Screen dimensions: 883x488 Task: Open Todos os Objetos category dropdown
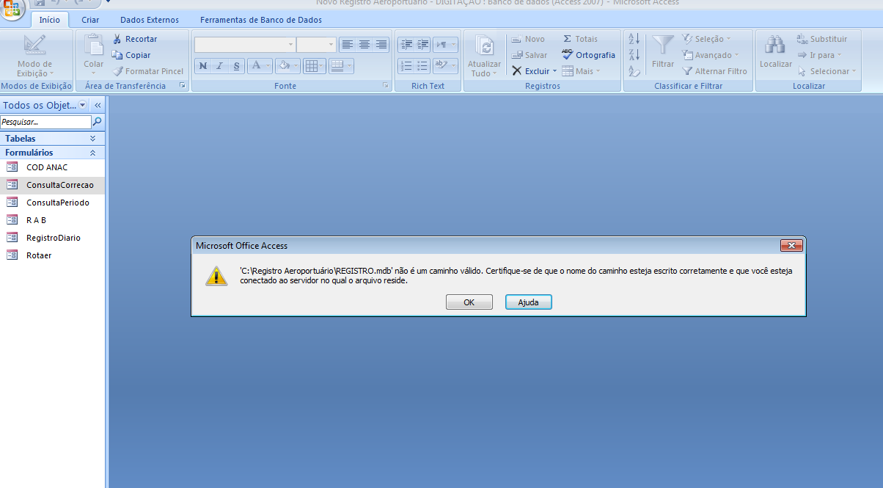coord(83,105)
